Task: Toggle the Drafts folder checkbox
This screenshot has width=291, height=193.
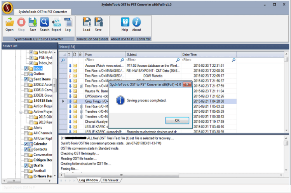Action: pyautogui.click(x=26, y=165)
